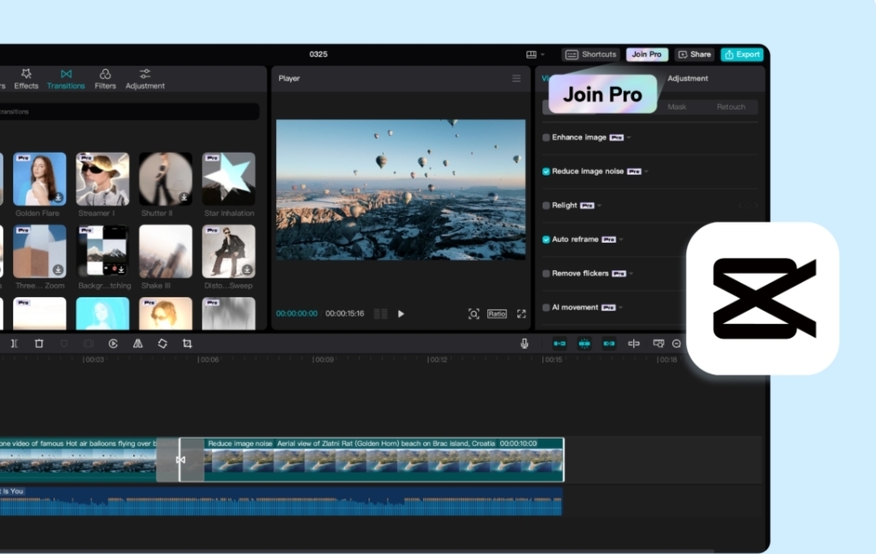Expand the Auto reframe options arrow
The width and height of the screenshot is (876, 554).
pyautogui.click(x=621, y=240)
